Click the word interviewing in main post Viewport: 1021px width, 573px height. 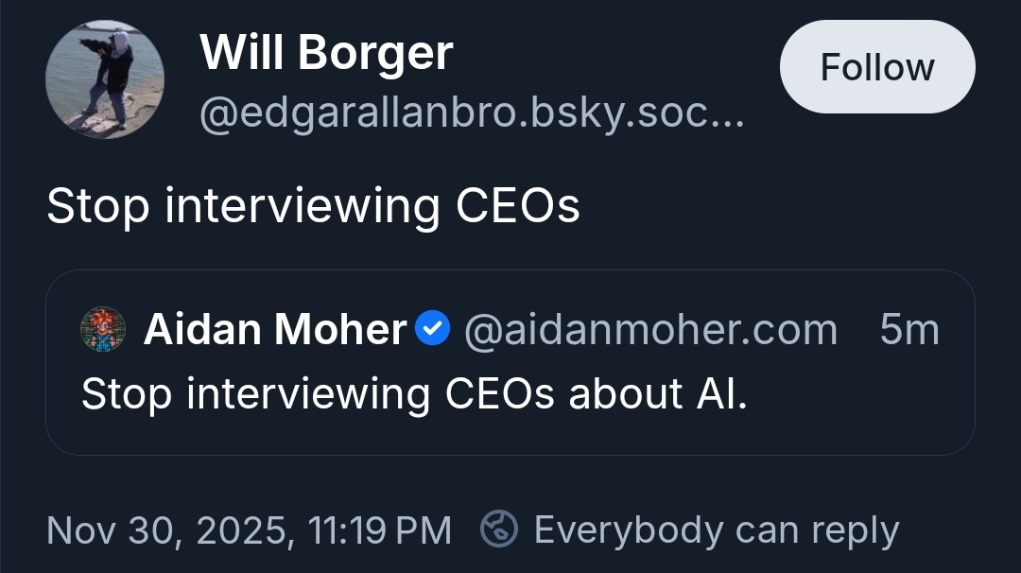[302, 205]
